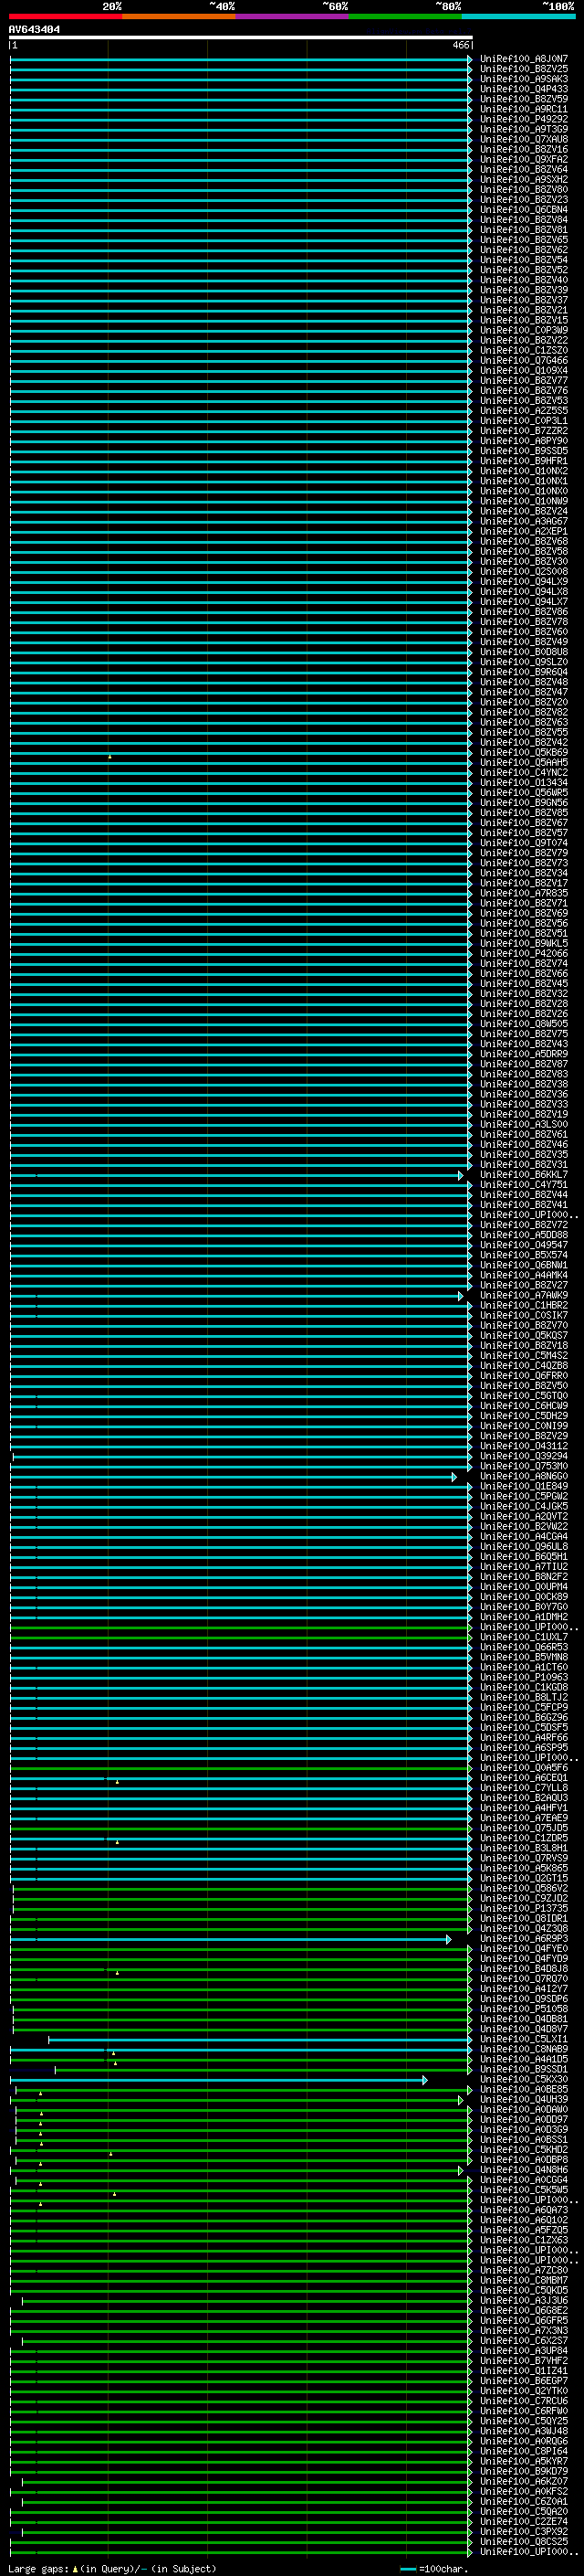
Task: Select the UniRef100_B7VHF2 label
Action: click(x=524, y=2360)
